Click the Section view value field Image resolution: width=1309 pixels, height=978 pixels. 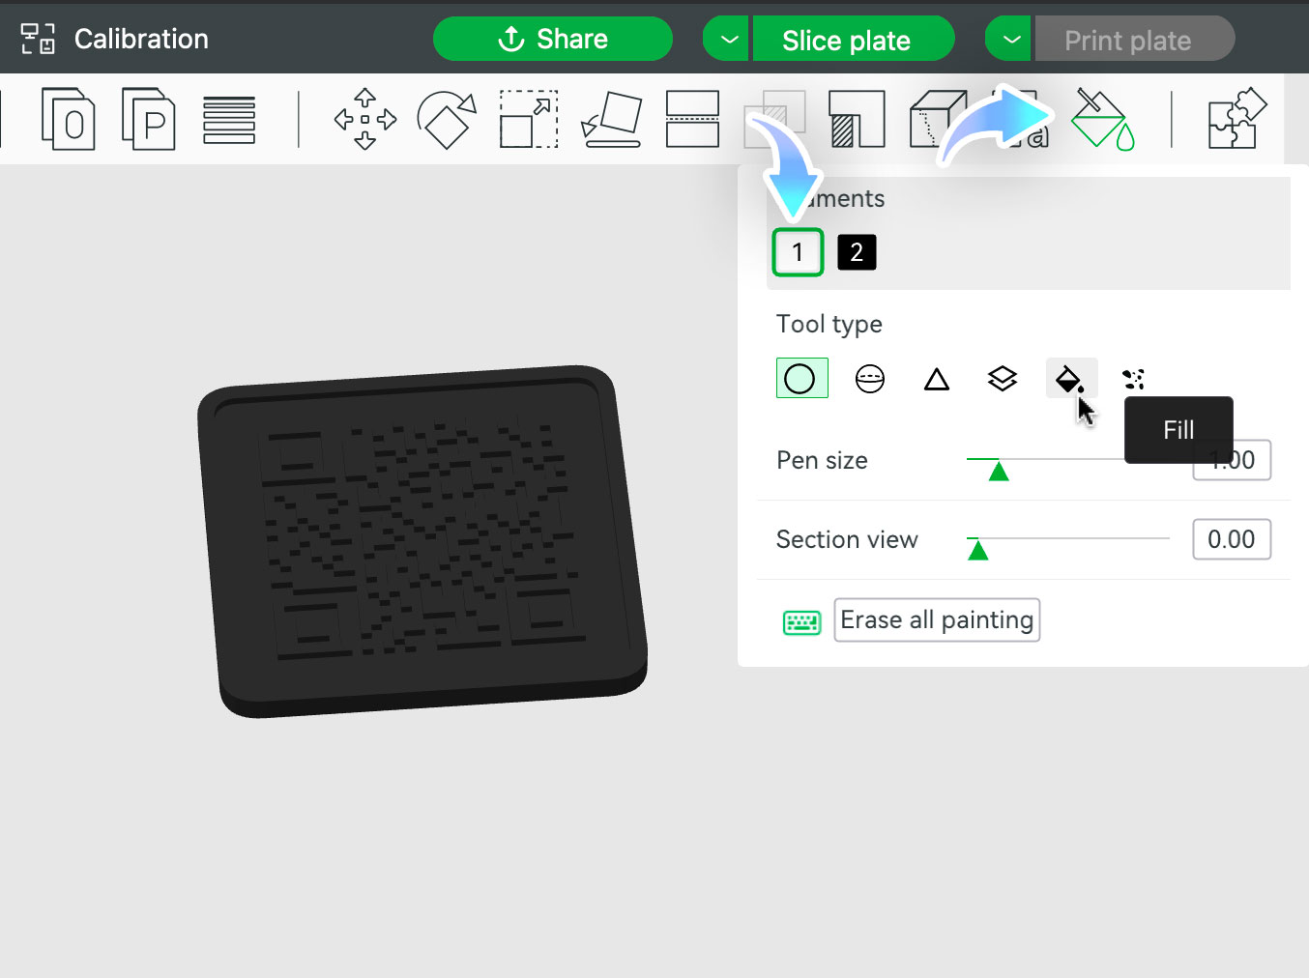point(1232,539)
